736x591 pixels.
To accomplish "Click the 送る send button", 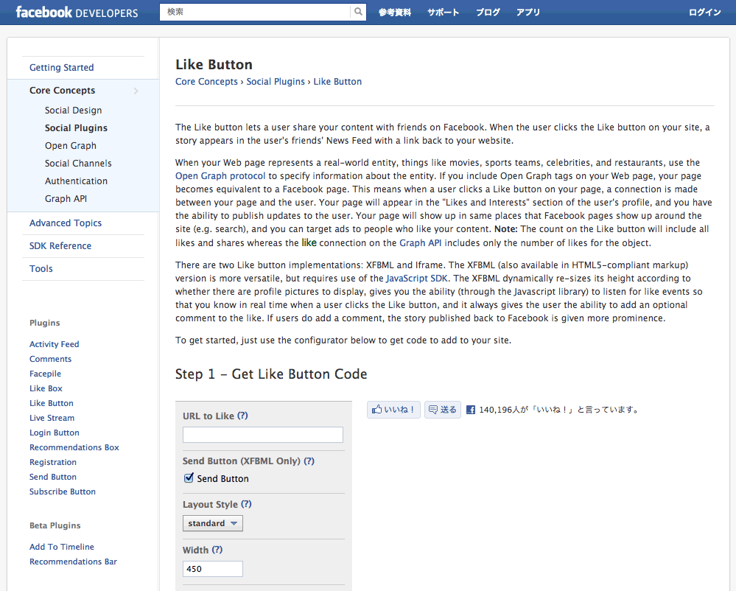I will click(443, 410).
